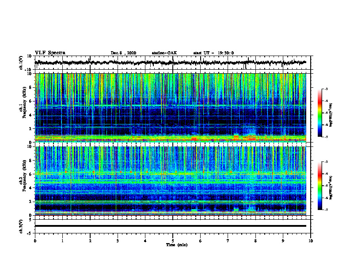Click time axis tick label "3"

click(118, 241)
